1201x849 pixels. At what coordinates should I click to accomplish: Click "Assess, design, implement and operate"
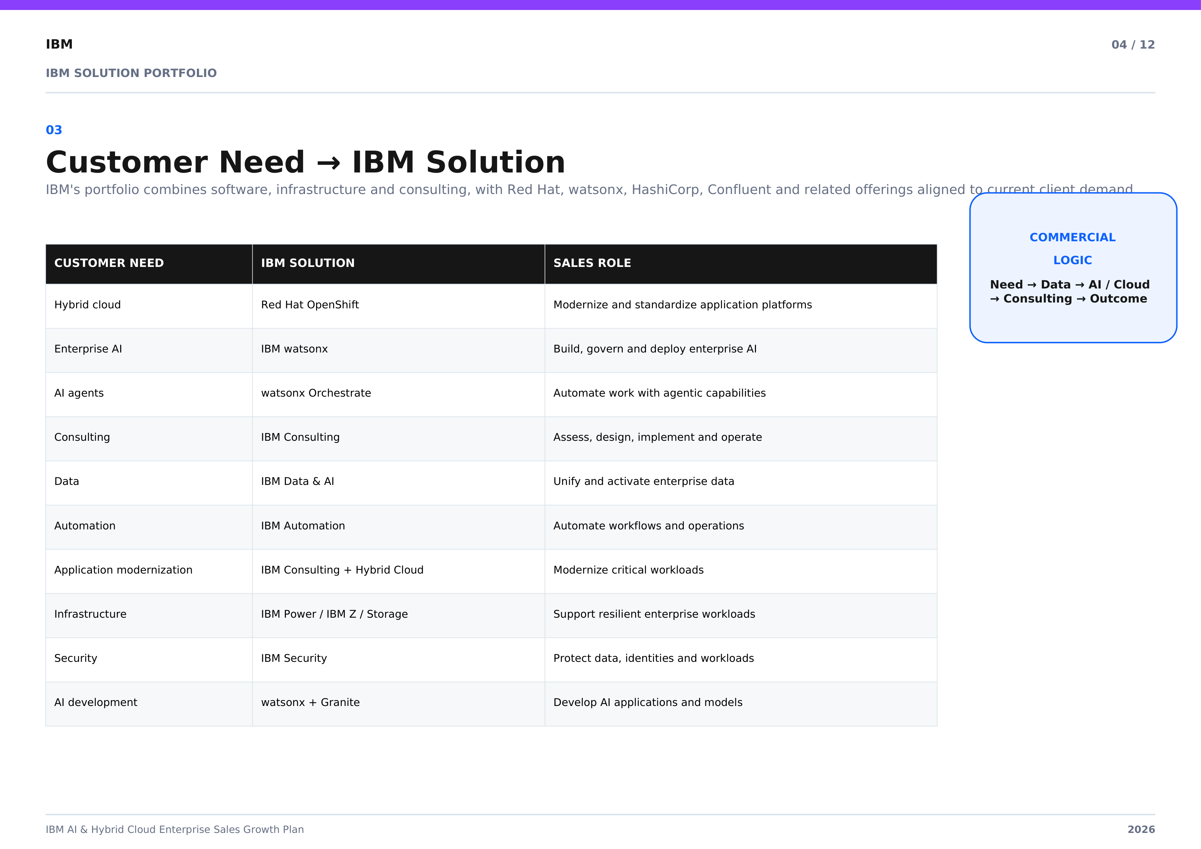(658, 438)
